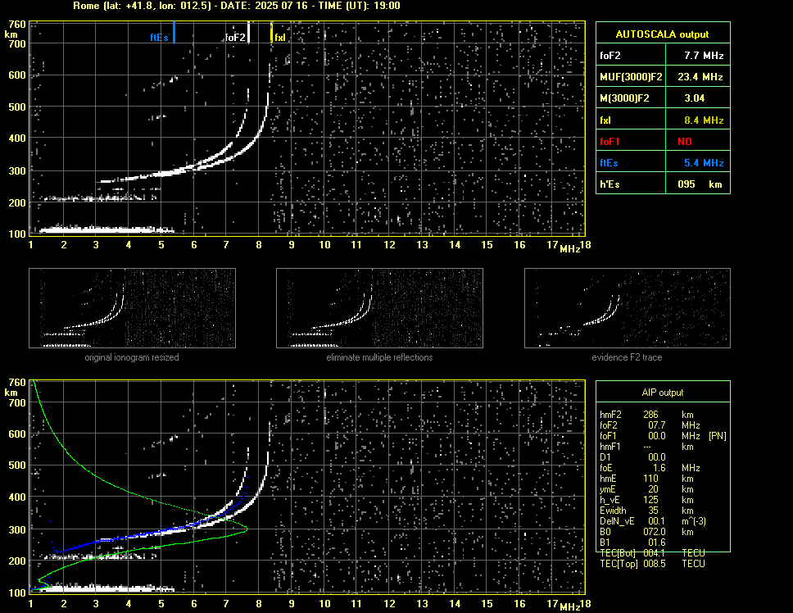Open the 'eliminate multiple reflections' thumbnail
793x613 pixels.
379,308
